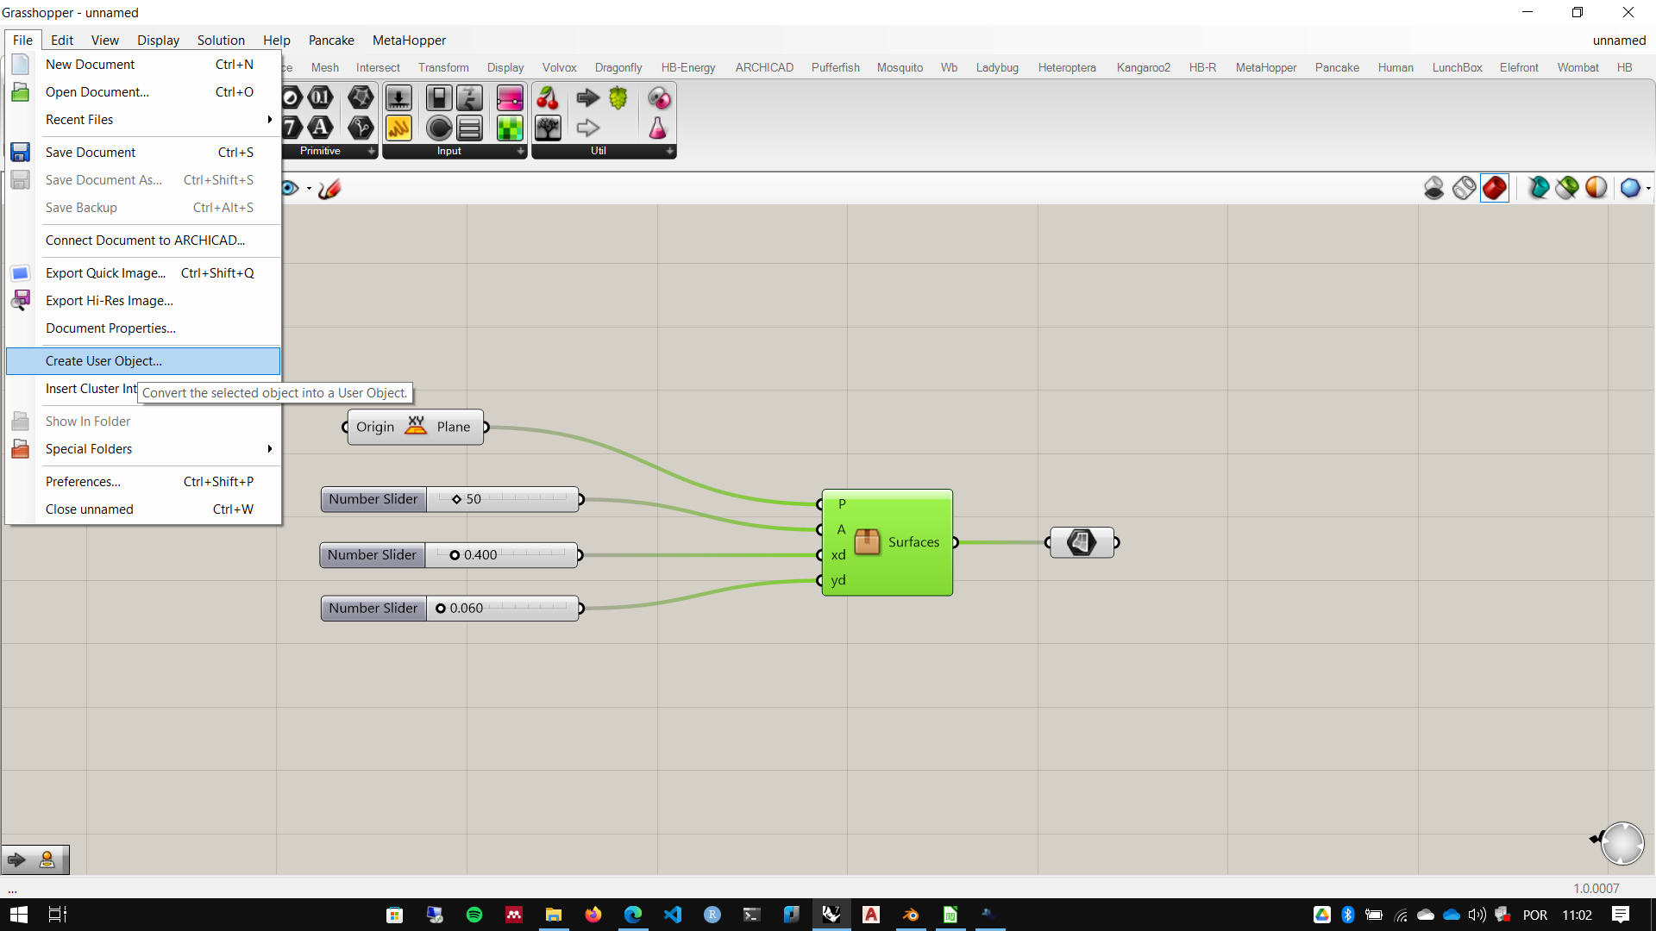Open Blender from the Windows taskbar
This screenshot has width=1656, height=931.
coord(911,915)
